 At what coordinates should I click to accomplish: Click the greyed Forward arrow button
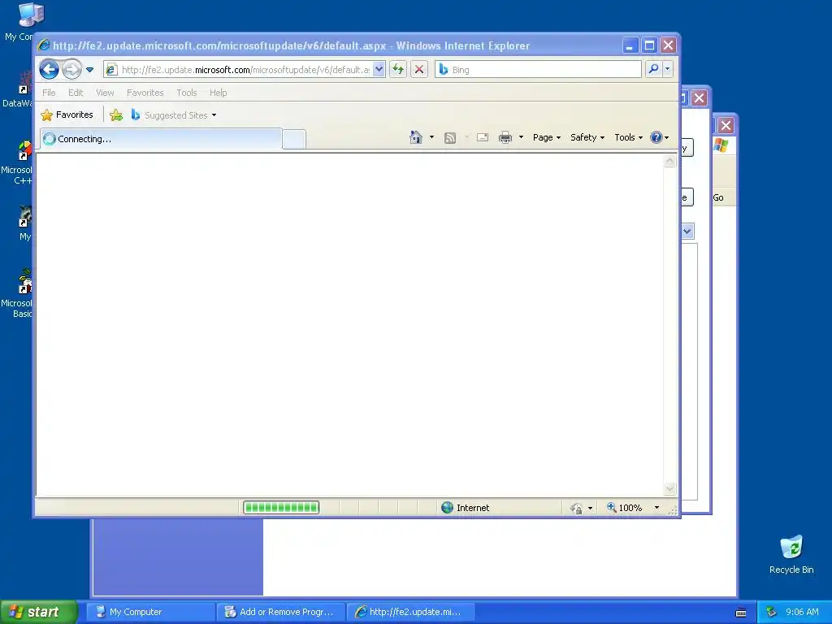coord(71,70)
